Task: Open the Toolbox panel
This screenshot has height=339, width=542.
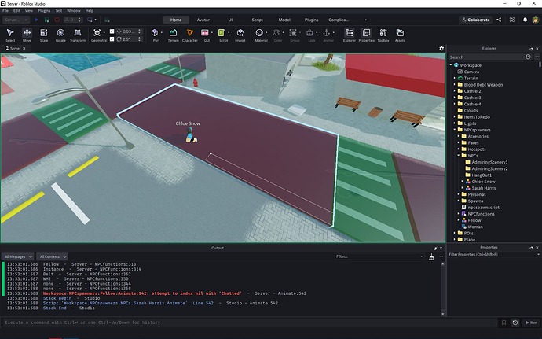Action: coord(383,35)
